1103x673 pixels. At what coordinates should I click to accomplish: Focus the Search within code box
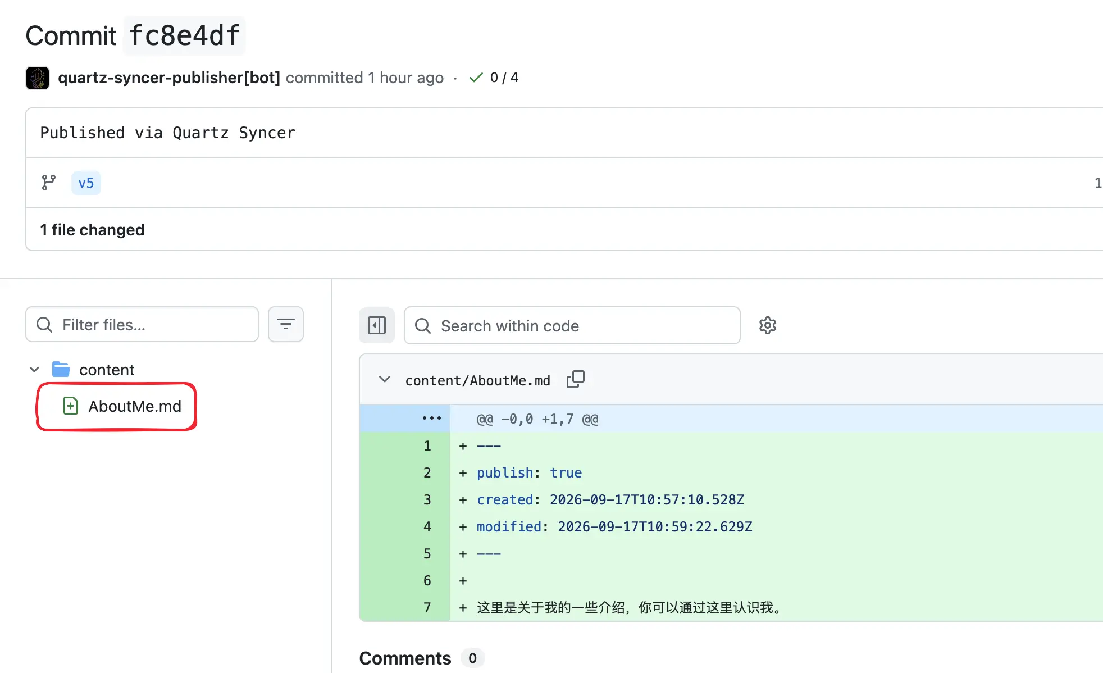click(x=572, y=325)
